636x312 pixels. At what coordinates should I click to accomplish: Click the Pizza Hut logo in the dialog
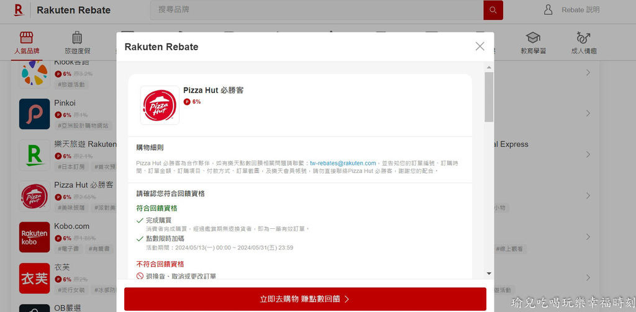pos(160,105)
